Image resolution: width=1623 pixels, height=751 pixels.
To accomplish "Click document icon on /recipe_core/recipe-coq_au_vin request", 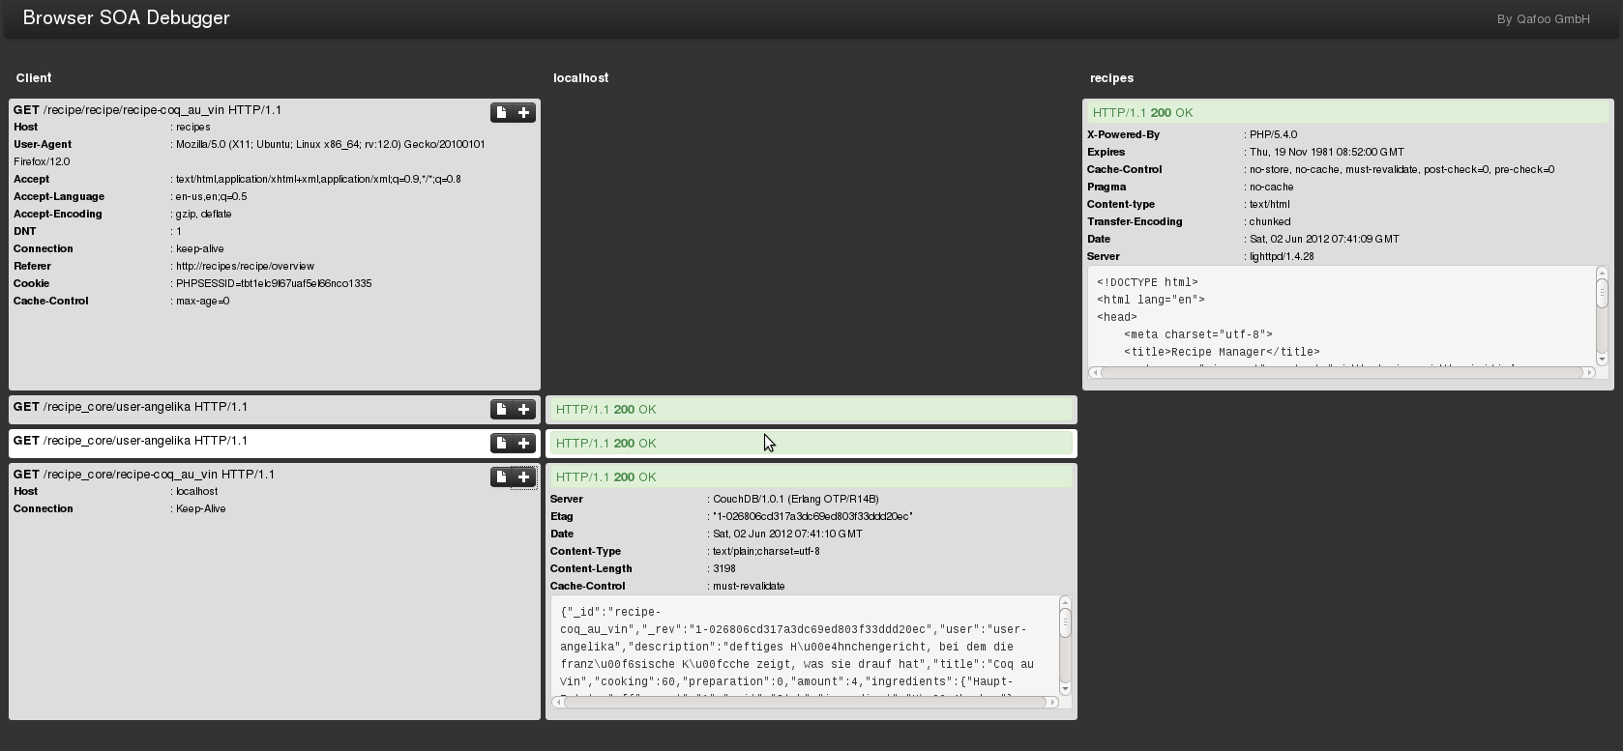I will (501, 477).
